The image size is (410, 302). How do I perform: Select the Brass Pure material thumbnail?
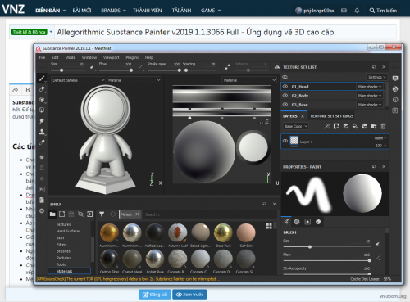pos(223,232)
